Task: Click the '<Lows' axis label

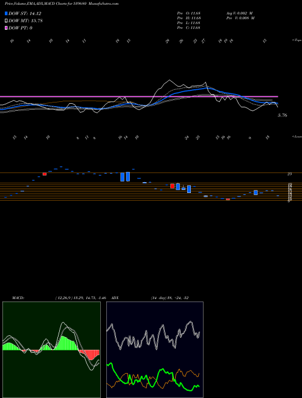Action: 297,136
